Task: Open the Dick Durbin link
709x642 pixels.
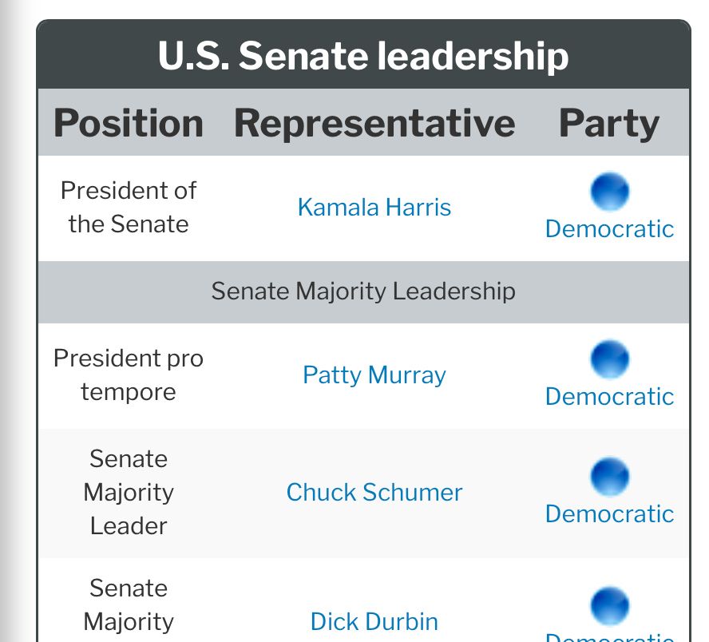Action: (x=374, y=622)
